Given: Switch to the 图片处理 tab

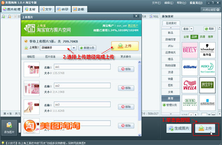Looking at the screenshot, I should tap(12, 9).
